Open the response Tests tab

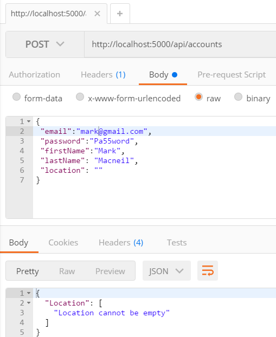tap(177, 242)
